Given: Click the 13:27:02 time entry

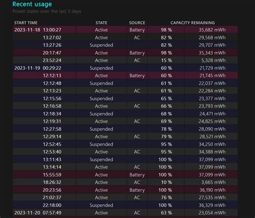Looking at the screenshot, I should point(52,38).
